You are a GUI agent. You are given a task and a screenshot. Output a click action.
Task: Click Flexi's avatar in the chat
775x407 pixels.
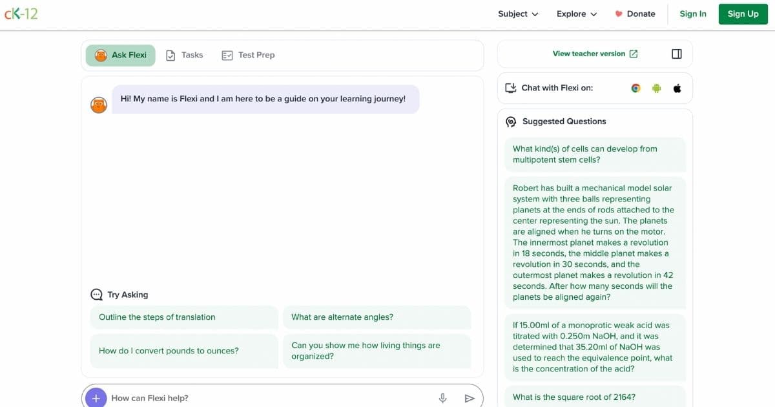(x=99, y=105)
